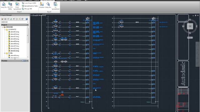The height and width of the screenshot is (112, 200).
Task: Click the Import ribbon panel label
Action: 19,12
